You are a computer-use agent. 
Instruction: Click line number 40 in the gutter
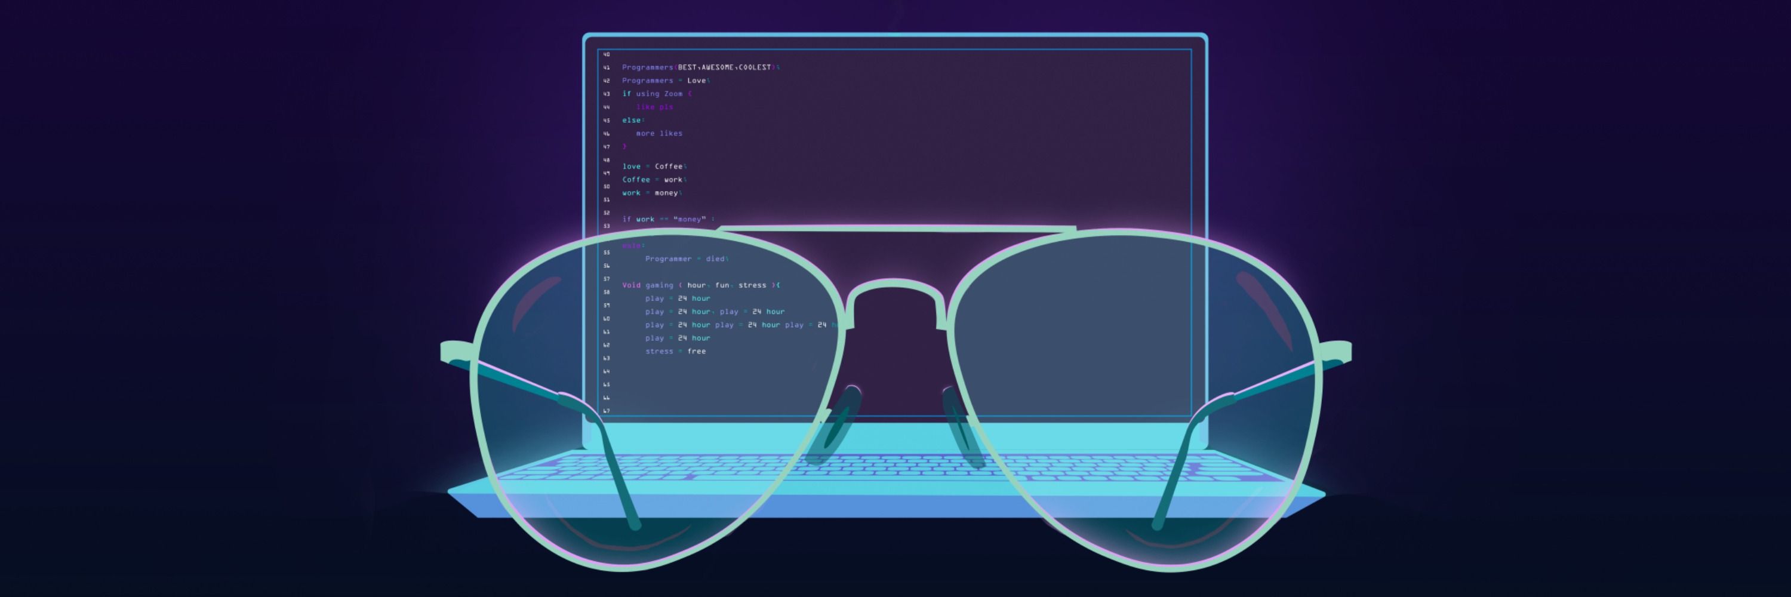click(607, 54)
